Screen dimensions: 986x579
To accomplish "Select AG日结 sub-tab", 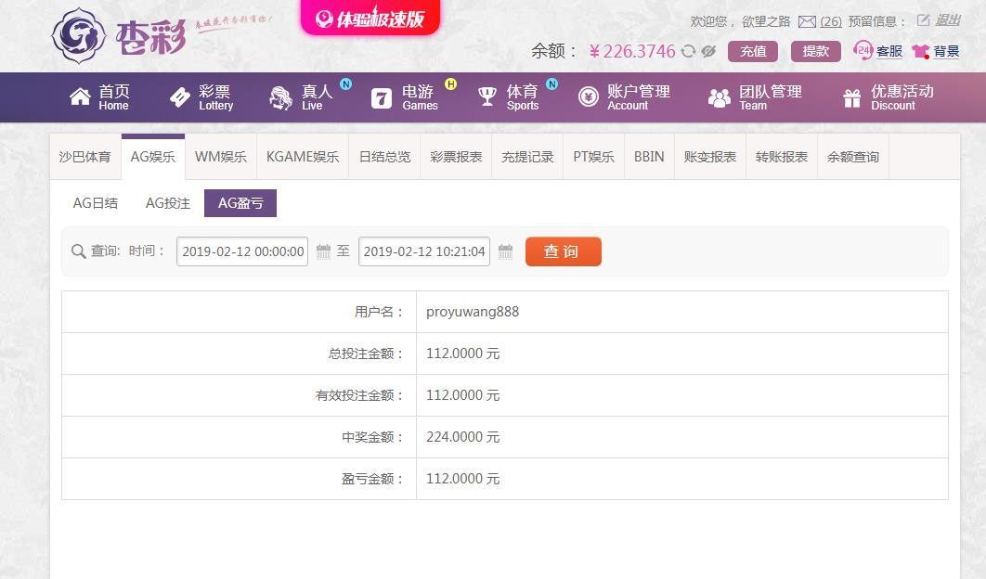I will point(96,203).
